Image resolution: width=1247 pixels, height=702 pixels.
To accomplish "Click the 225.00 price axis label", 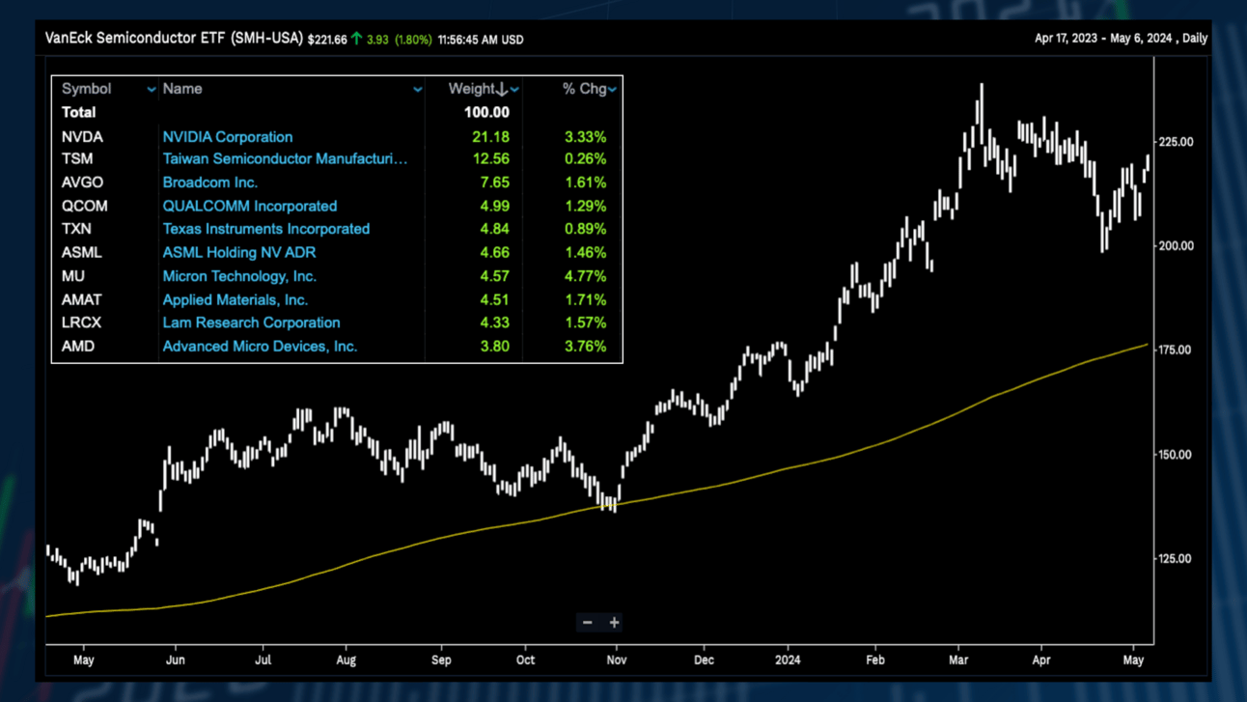I will [1176, 142].
